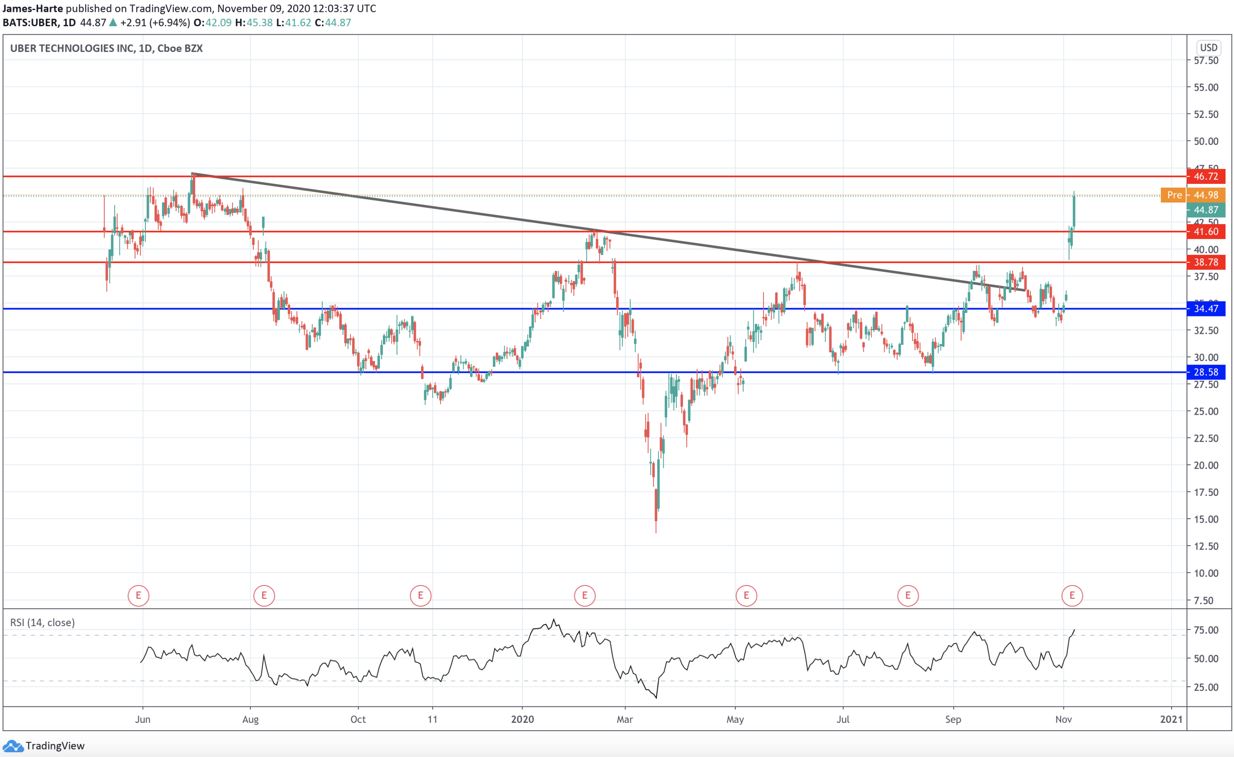The width and height of the screenshot is (1234, 757).
Task: Click the earnings marker near August 2019
Action: pyautogui.click(x=264, y=595)
